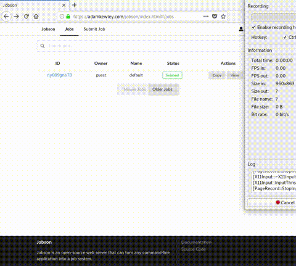
Task: Reload the page with the refresh icon
Action: click(x=26, y=17)
